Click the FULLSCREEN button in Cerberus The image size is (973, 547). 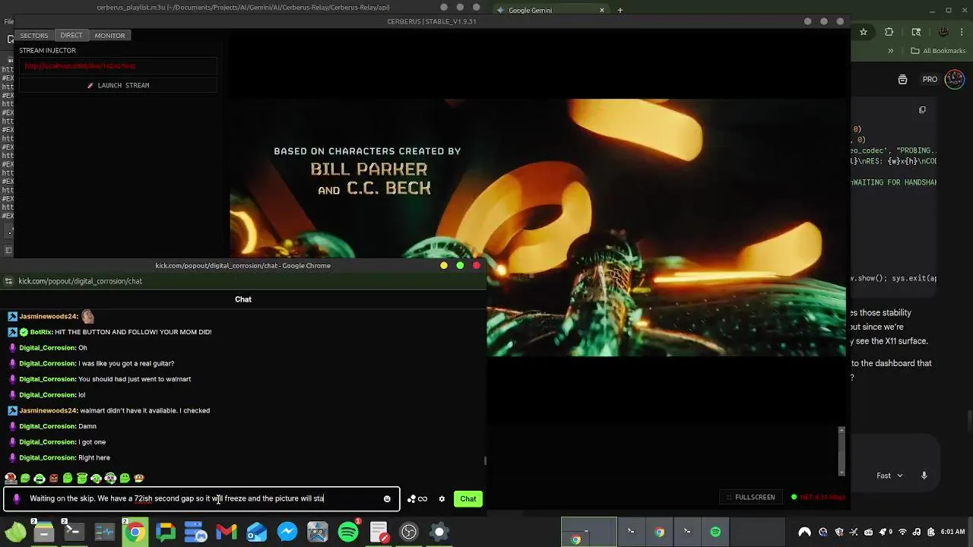[750, 497]
